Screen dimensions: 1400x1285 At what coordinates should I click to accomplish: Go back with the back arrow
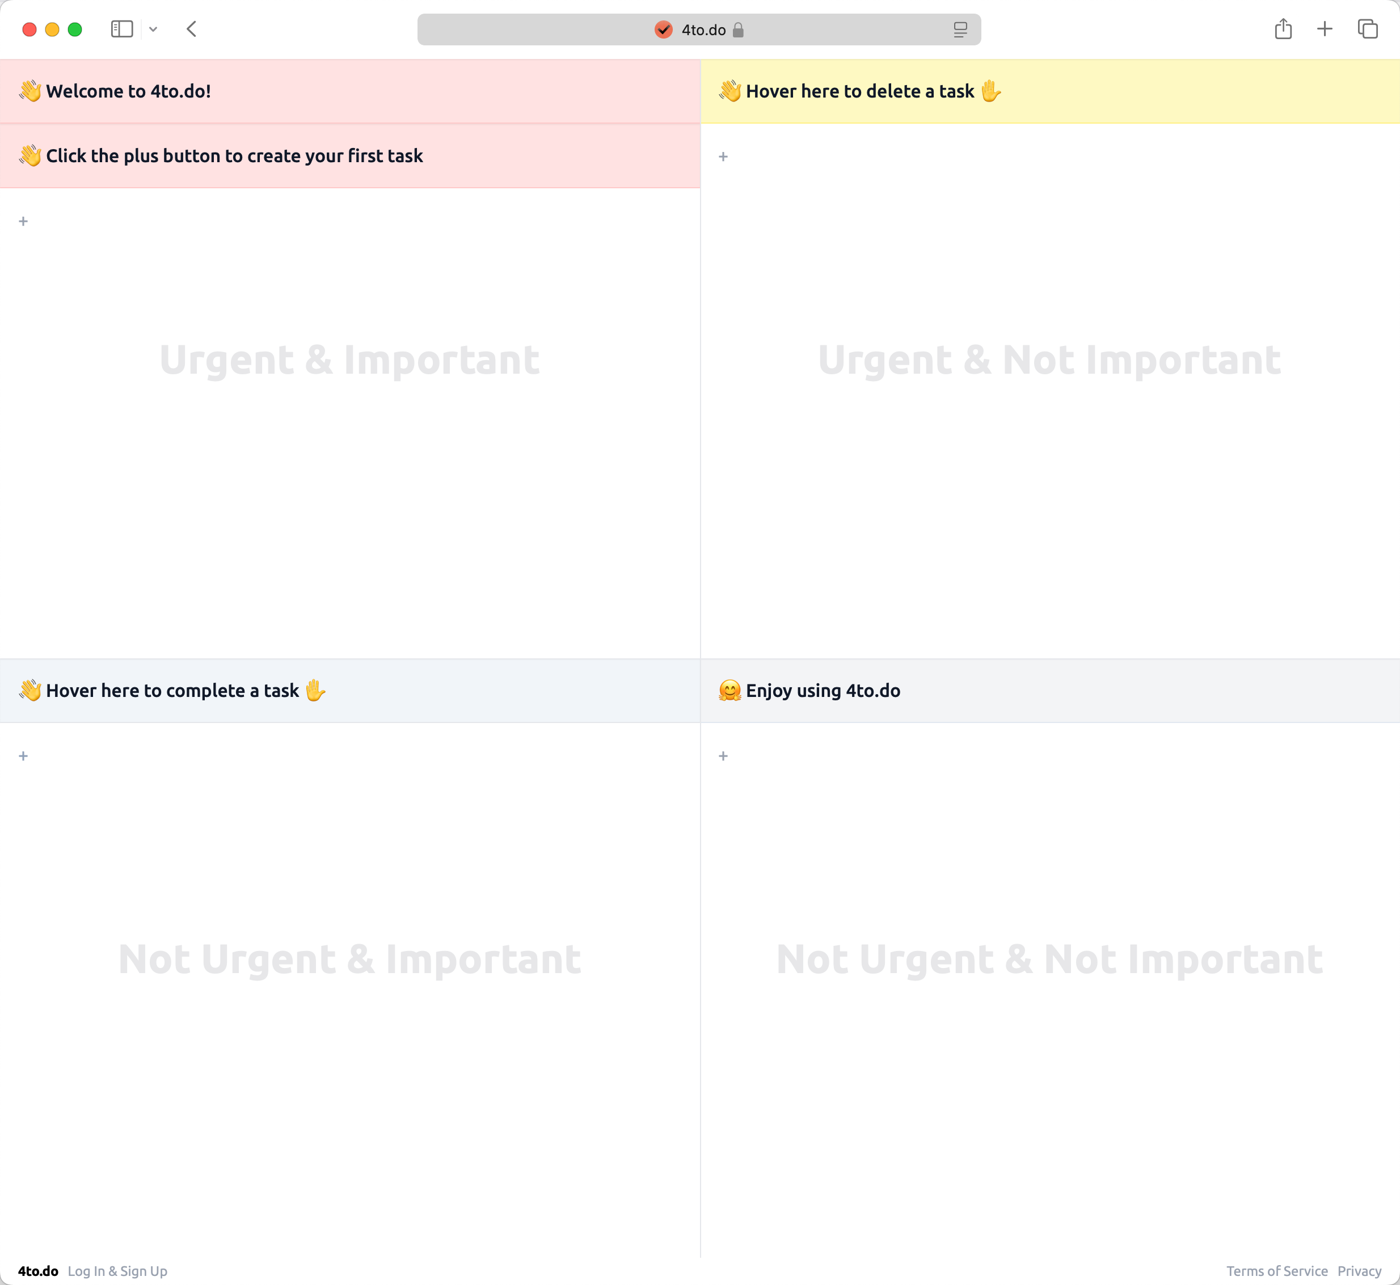(192, 29)
